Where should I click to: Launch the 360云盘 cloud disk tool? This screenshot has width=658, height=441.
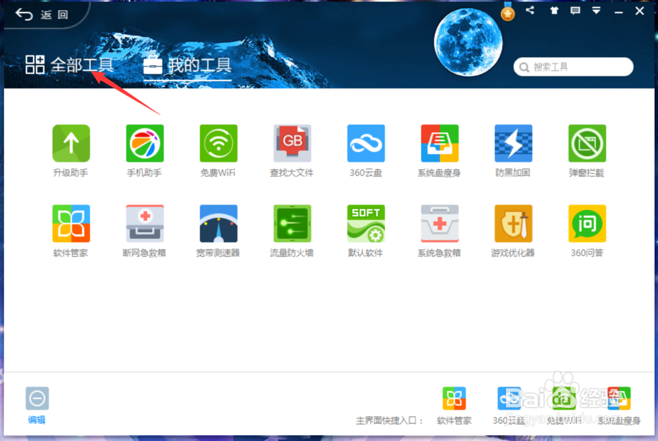point(366,143)
